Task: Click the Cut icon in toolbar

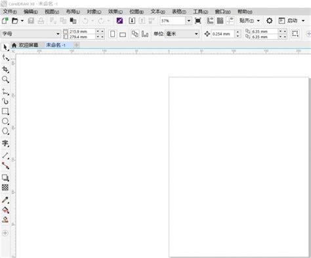Action: tap(52, 21)
